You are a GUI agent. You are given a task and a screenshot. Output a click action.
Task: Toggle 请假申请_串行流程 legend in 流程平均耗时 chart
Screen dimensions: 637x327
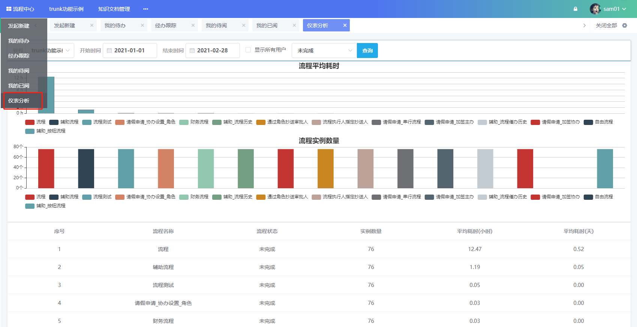click(396, 122)
